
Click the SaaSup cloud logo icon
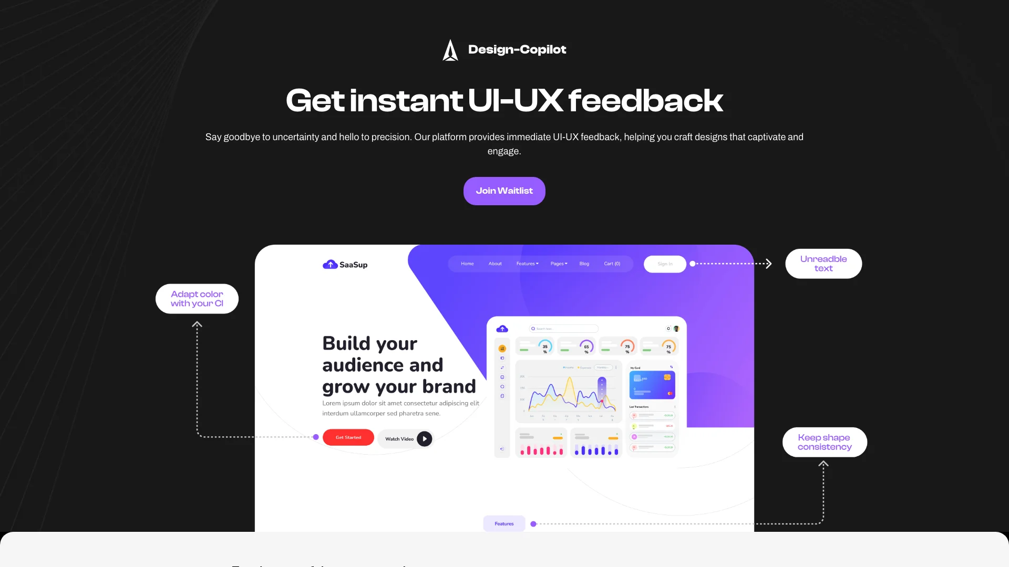tap(330, 264)
